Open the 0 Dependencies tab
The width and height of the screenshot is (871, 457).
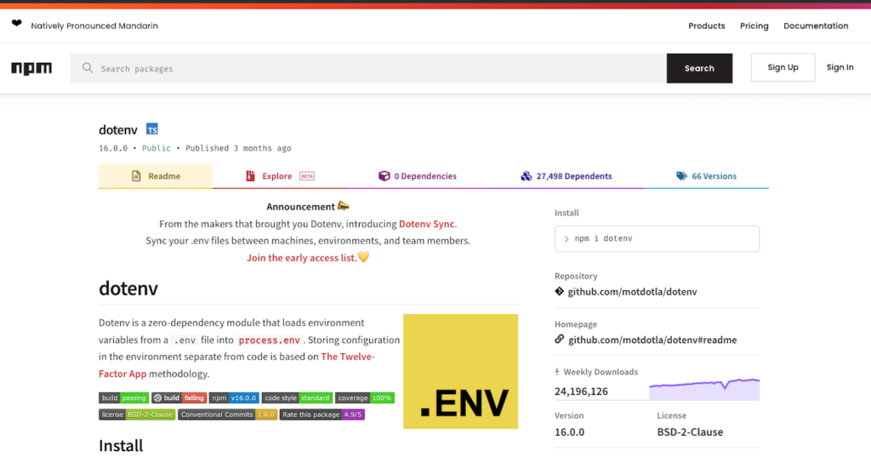[x=417, y=175]
